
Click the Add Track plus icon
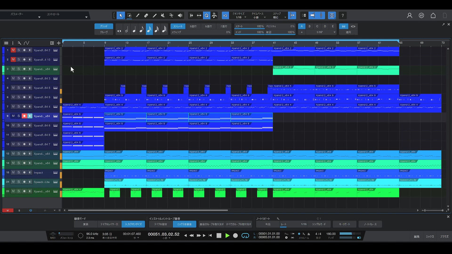59,43
